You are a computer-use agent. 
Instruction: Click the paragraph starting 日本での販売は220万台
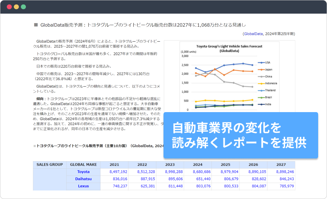75,66
